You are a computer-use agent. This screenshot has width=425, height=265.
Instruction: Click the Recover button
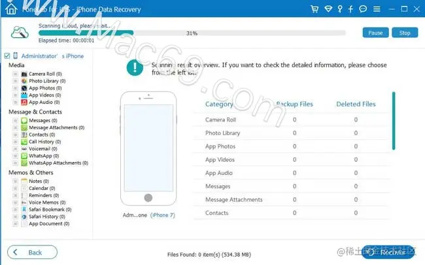(x=388, y=252)
